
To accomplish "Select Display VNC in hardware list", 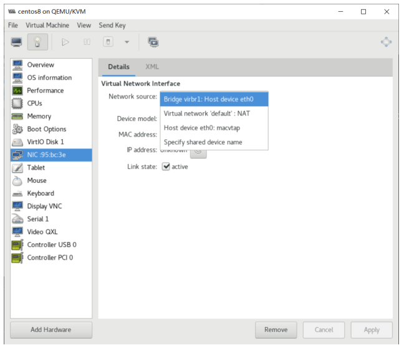I will pyautogui.click(x=51, y=206).
